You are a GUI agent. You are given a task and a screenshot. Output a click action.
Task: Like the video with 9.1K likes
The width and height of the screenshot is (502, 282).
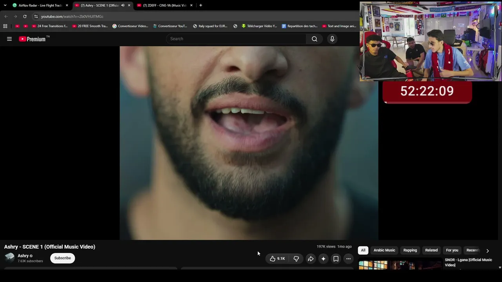pyautogui.click(x=277, y=258)
